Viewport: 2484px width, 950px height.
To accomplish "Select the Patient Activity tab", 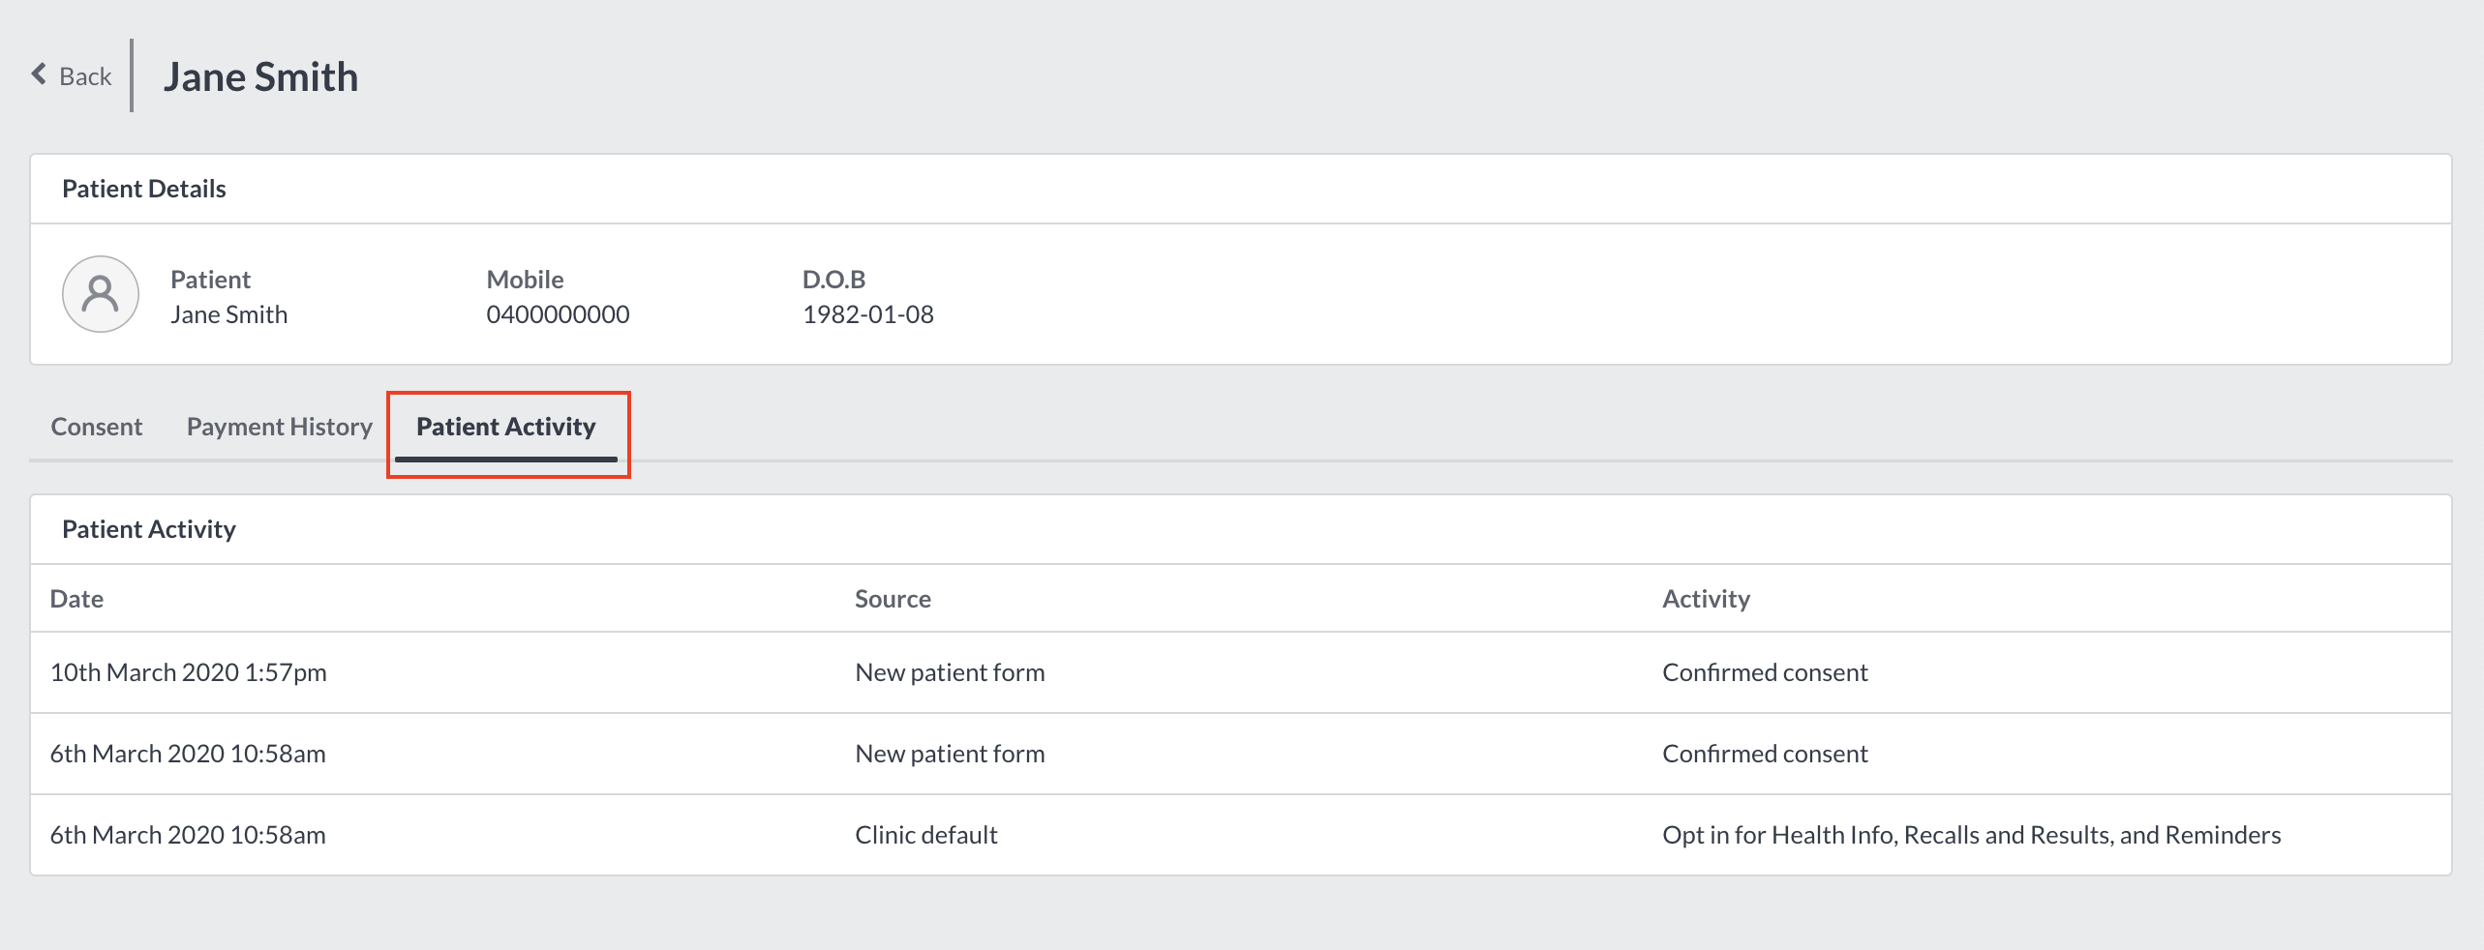I will (506, 427).
